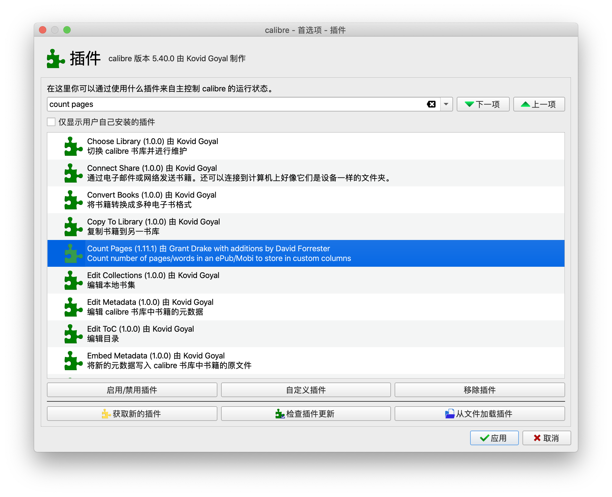Viewport: 612px width, 497px height.
Task: Open the search history dropdown arrow
Action: 446,104
